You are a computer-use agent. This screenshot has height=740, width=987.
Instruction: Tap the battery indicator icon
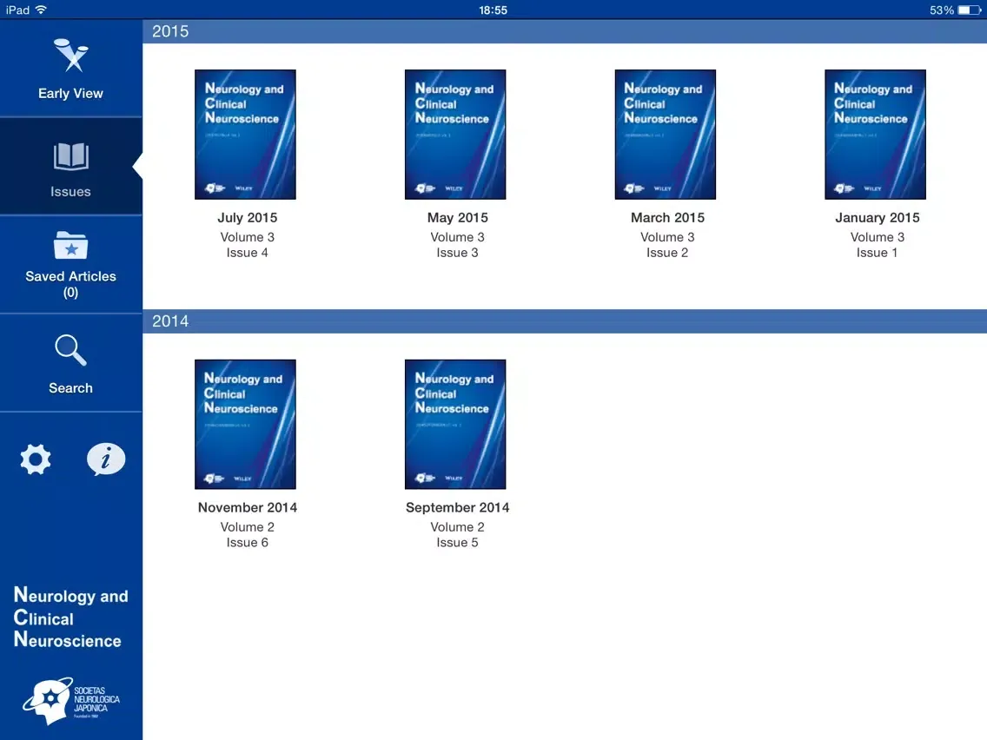970,10
